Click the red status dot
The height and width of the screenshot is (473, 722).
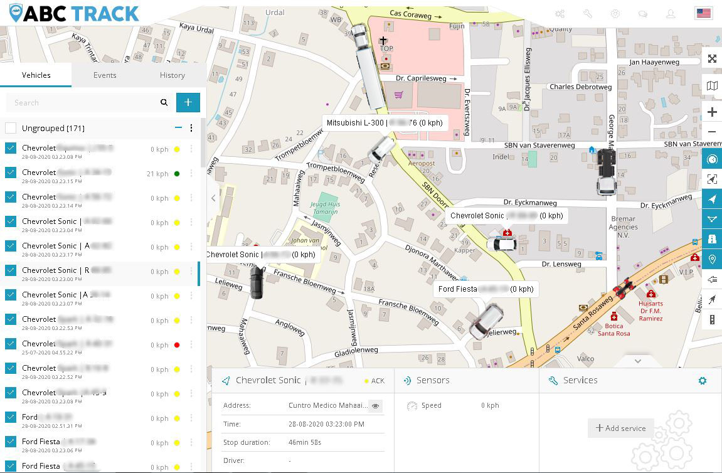[x=177, y=345]
